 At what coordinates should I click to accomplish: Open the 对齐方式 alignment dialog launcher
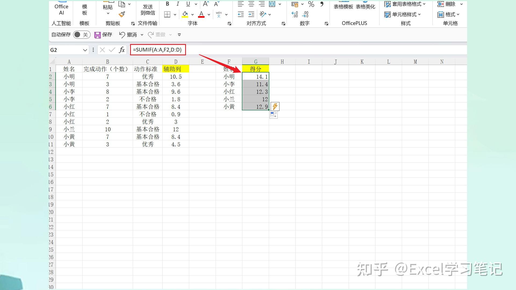[284, 24]
